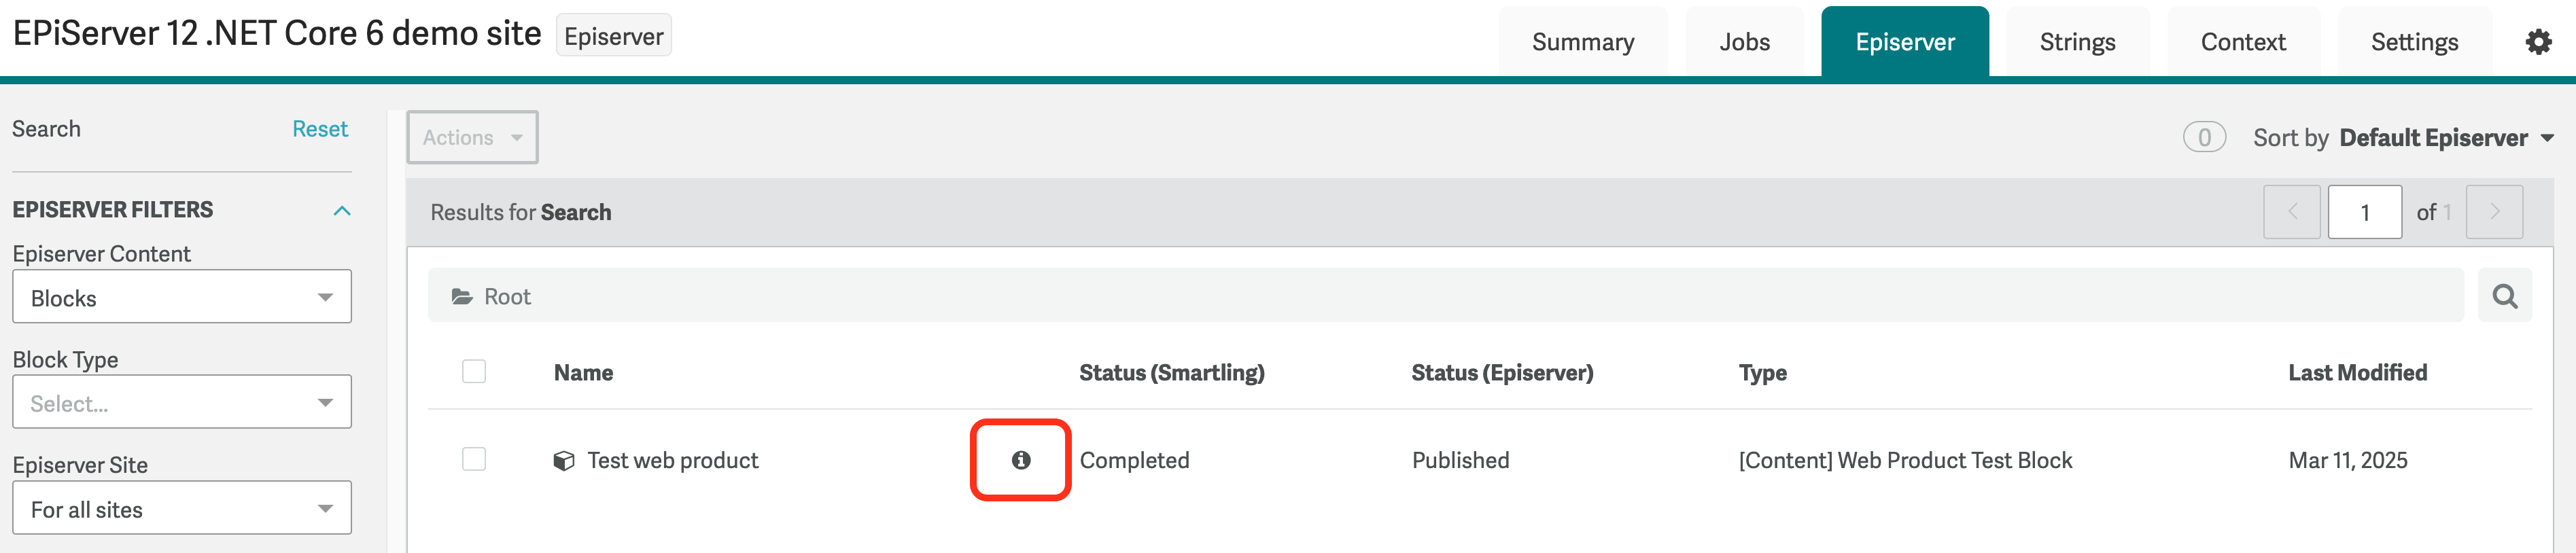2576x553 pixels.
Task: Open the Episerver Site dropdown
Action: coord(182,508)
